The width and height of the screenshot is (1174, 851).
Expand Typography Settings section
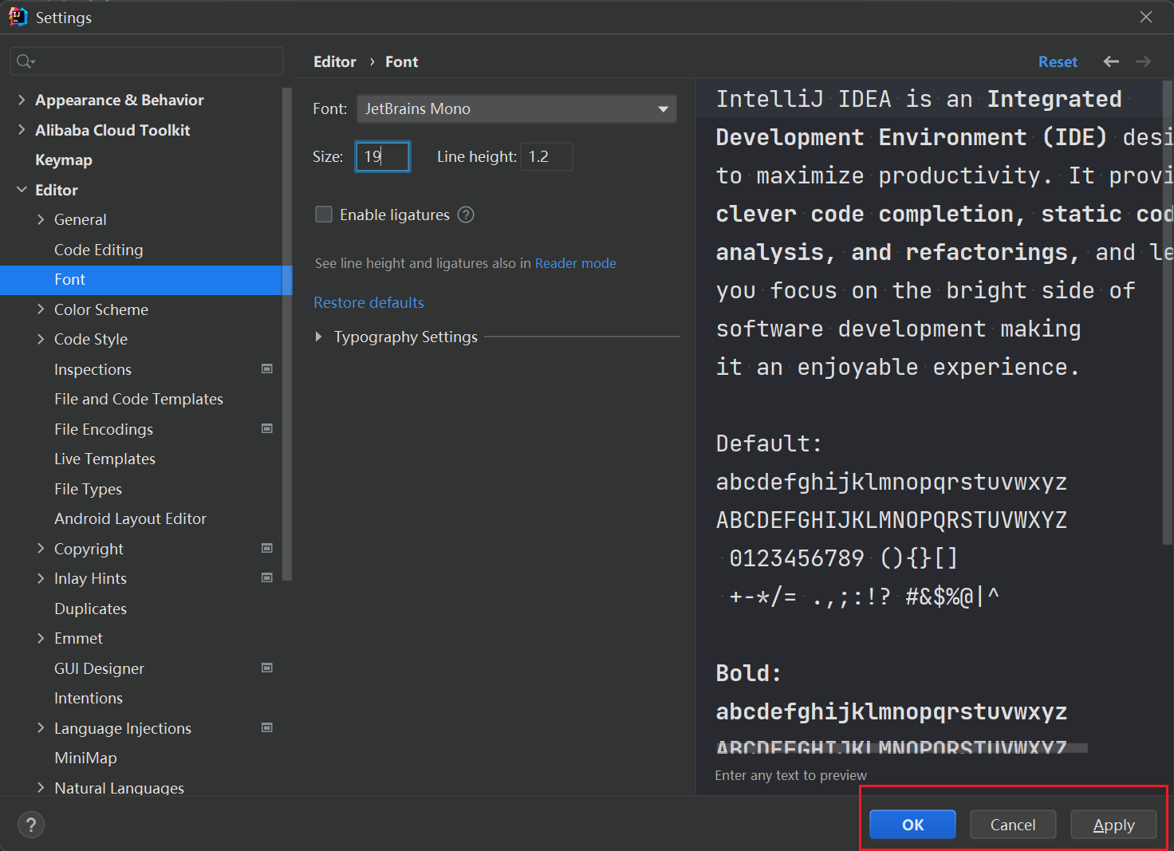(x=319, y=337)
